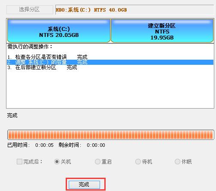
Task: Click the 需执行的调整操作 list header
Action: (x=30, y=47)
